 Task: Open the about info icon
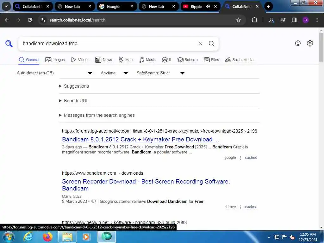coord(298,43)
